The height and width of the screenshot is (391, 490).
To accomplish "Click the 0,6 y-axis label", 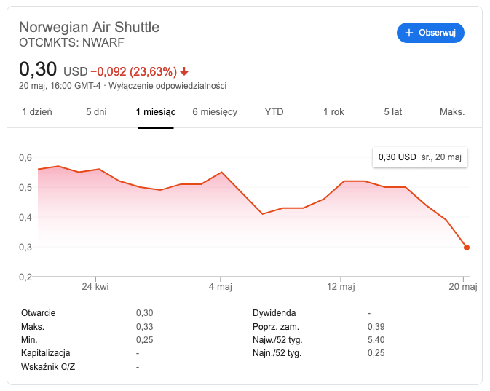I will (25, 157).
